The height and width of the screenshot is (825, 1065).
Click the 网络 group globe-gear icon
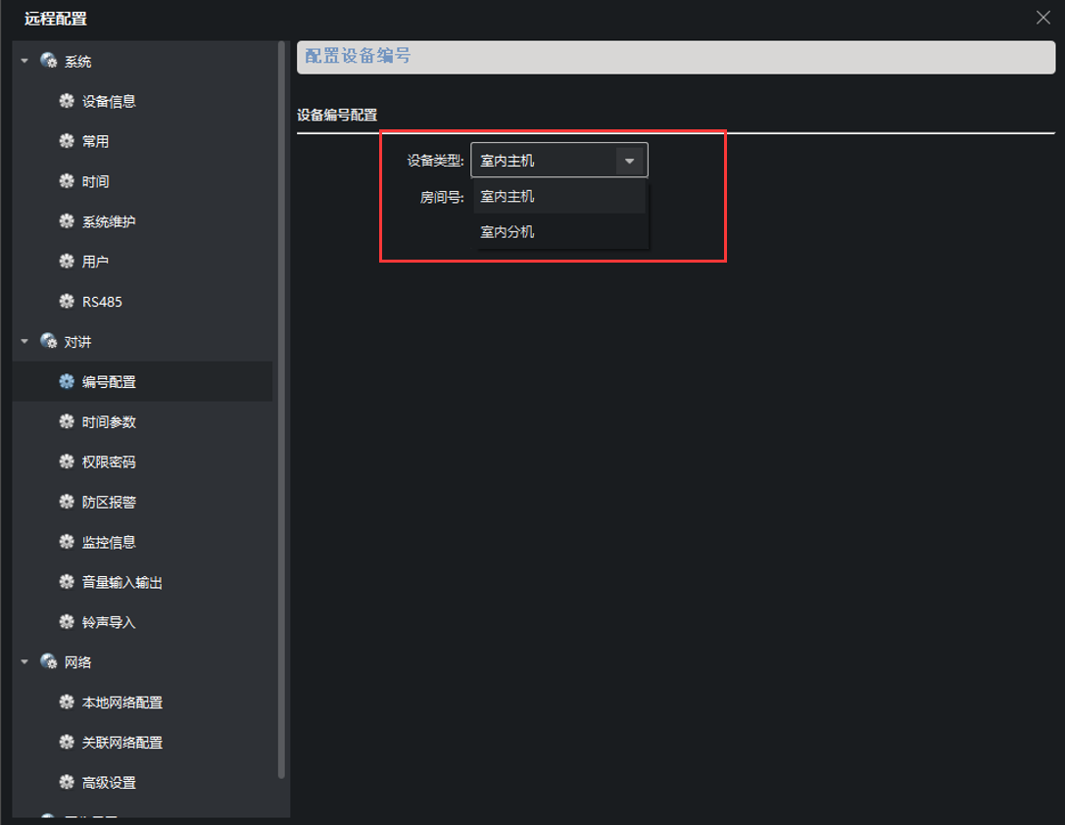(x=48, y=661)
